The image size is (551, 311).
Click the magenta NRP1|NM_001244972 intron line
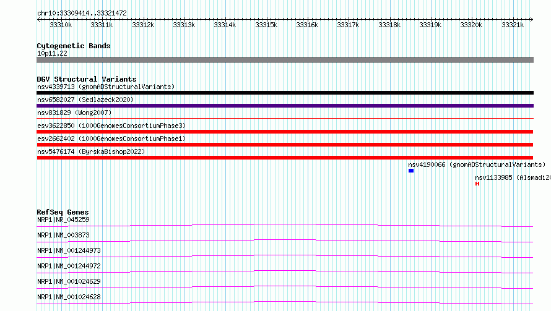285,271
